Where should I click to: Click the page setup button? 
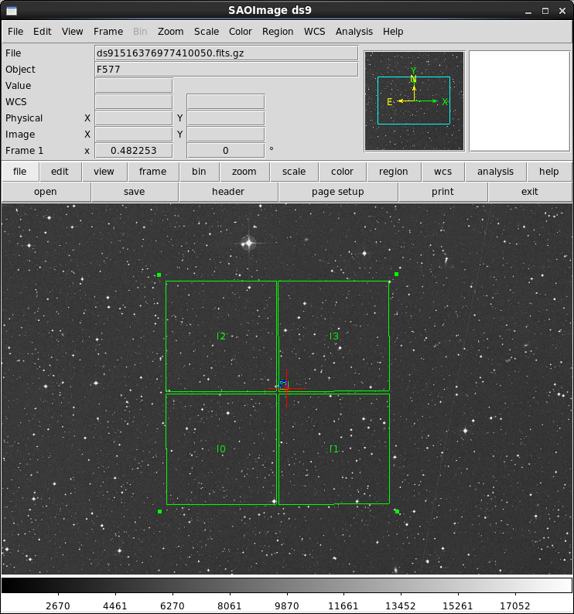[338, 192]
